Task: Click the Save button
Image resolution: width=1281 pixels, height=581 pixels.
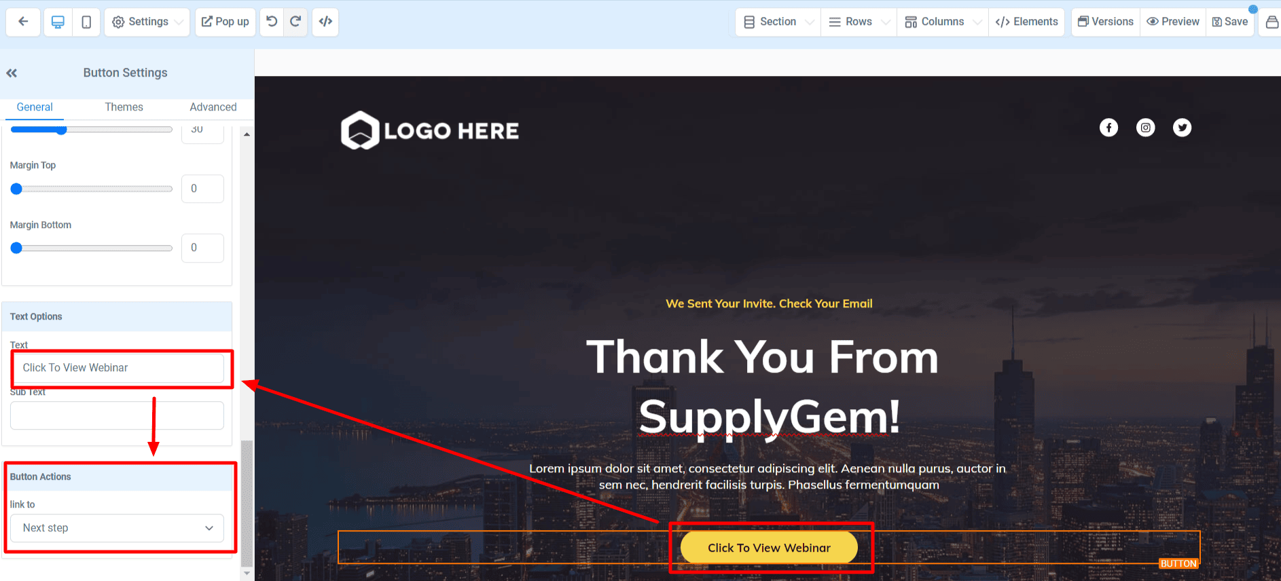Action: click(1230, 22)
